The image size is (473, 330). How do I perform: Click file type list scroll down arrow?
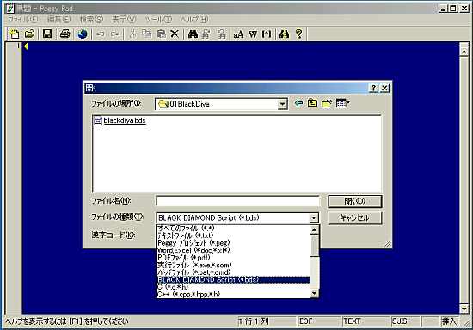[314, 293]
